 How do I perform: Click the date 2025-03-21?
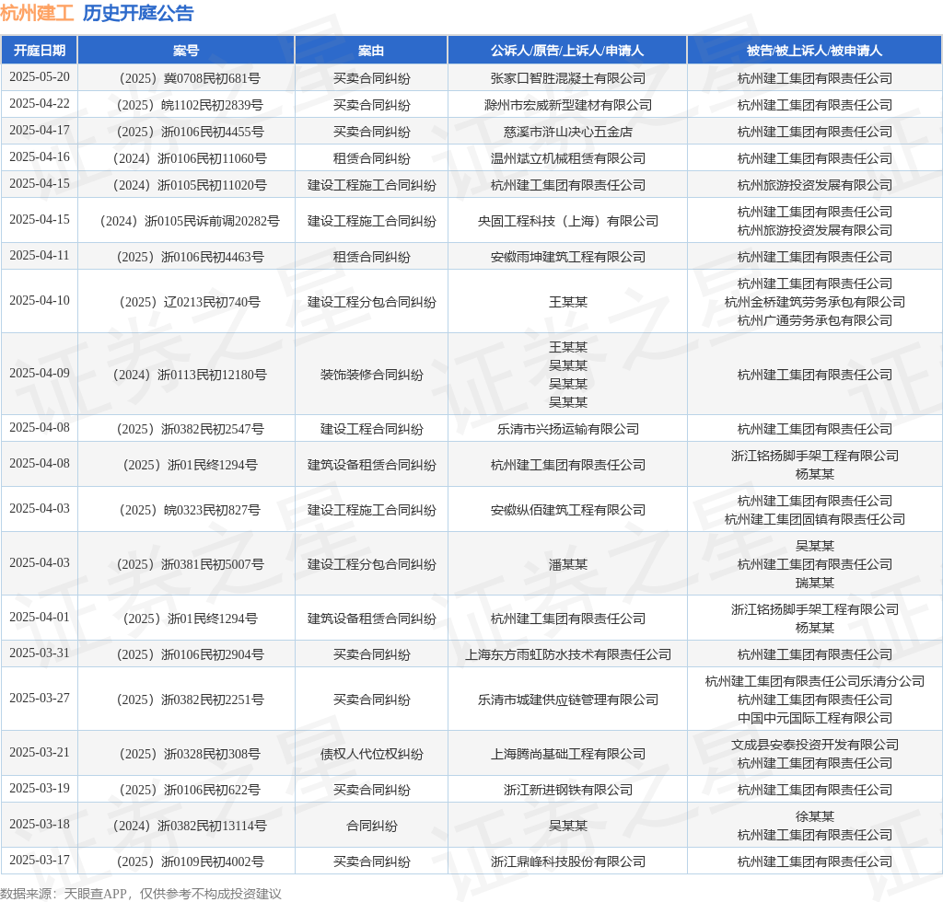click(x=40, y=752)
